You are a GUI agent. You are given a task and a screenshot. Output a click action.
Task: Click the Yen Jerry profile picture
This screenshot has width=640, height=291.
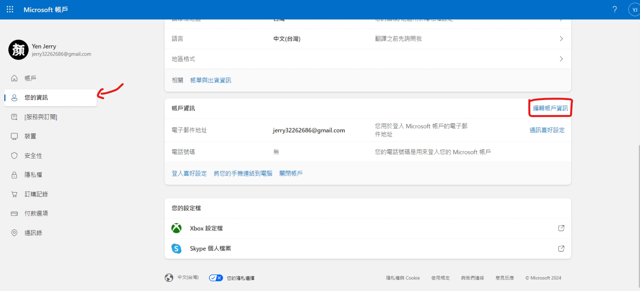(x=18, y=50)
